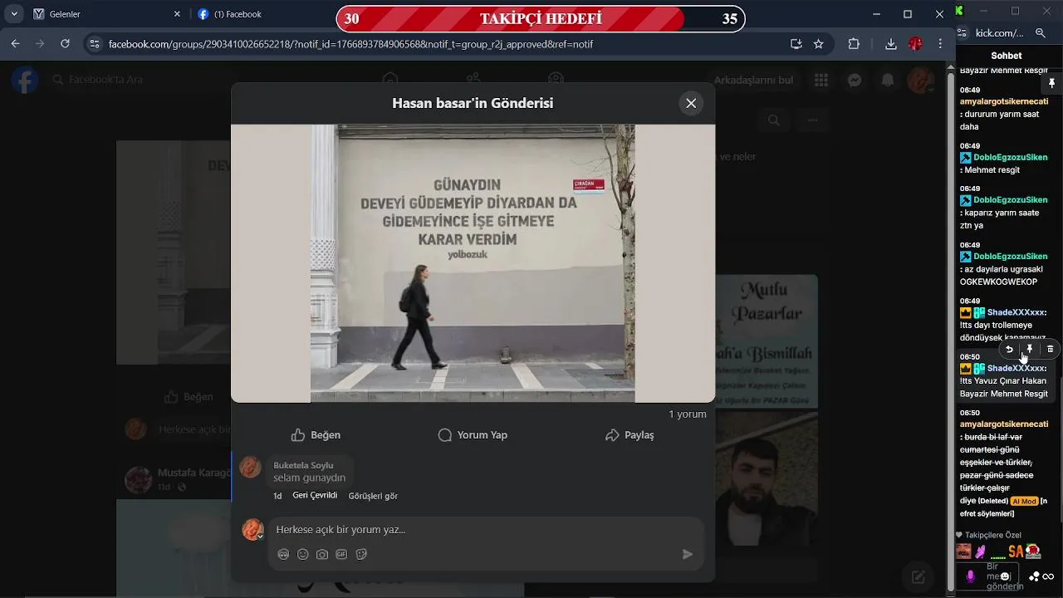
Task: Share the post via Paylaş
Action: (x=629, y=435)
